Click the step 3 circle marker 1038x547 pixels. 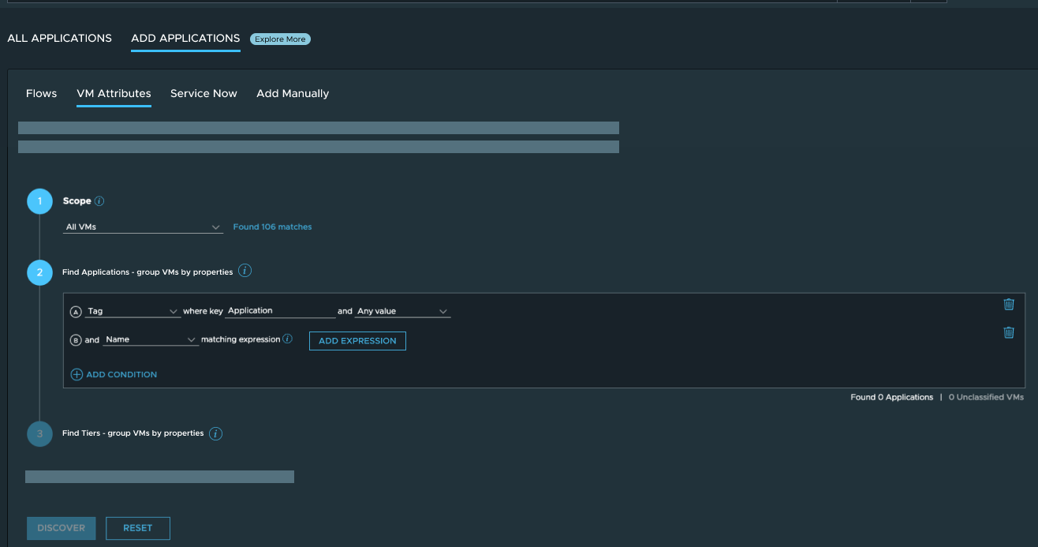pos(39,433)
